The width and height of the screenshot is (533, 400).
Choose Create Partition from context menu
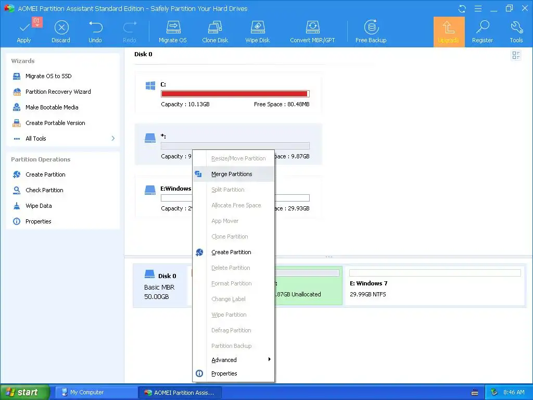click(x=233, y=253)
